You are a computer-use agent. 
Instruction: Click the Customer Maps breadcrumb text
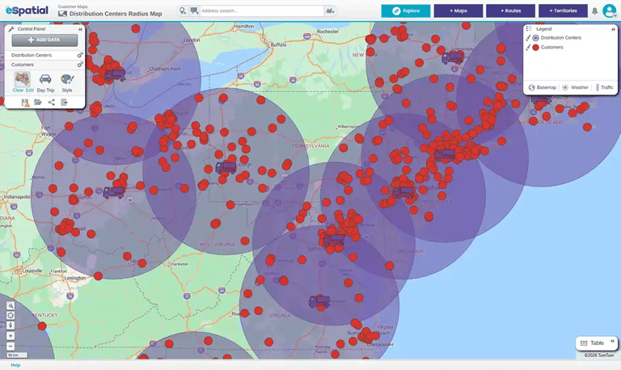(x=73, y=6)
